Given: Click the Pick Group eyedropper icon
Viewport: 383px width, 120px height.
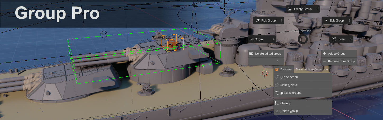Looking at the screenshot, I should point(257,20).
